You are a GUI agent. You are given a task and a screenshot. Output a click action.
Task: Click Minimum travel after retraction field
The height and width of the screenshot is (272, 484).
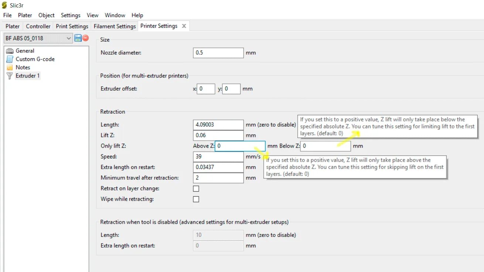pyautogui.click(x=218, y=178)
